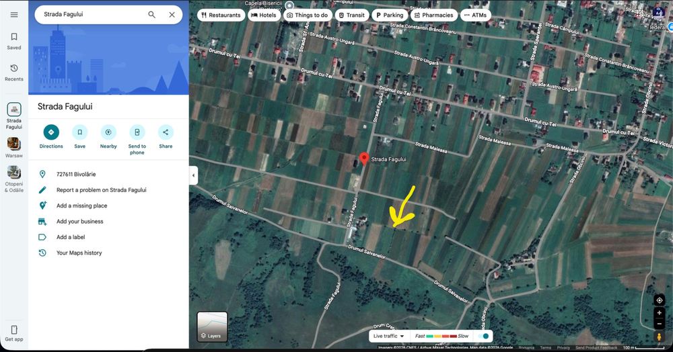This screenshot has height=352, width=673.
Task: Click the storefront icon beside Add your business
Action: pyautogui.click(x=42, y=222)
